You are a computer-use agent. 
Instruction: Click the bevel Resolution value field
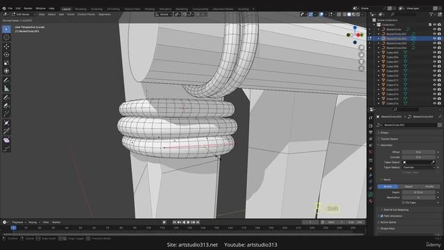418,197
